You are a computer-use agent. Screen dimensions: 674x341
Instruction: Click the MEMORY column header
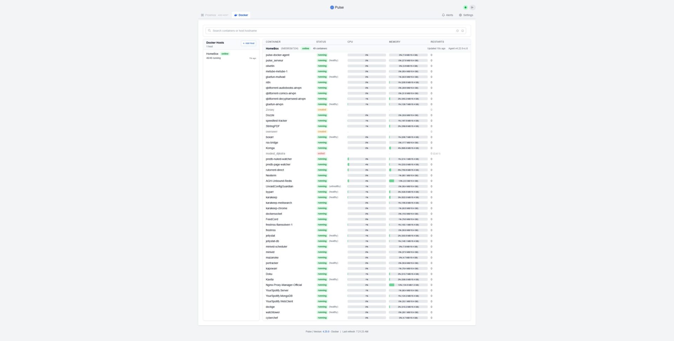tap(395, 42)
